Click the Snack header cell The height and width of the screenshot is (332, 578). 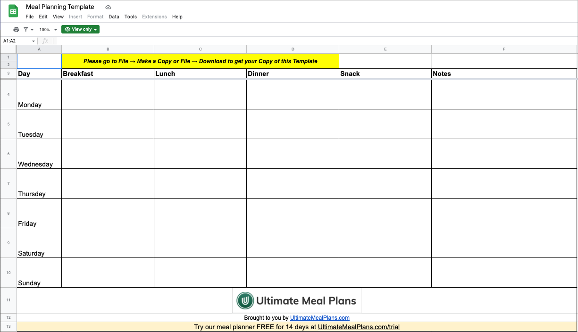pyautogui.click(x=385, y=74)
